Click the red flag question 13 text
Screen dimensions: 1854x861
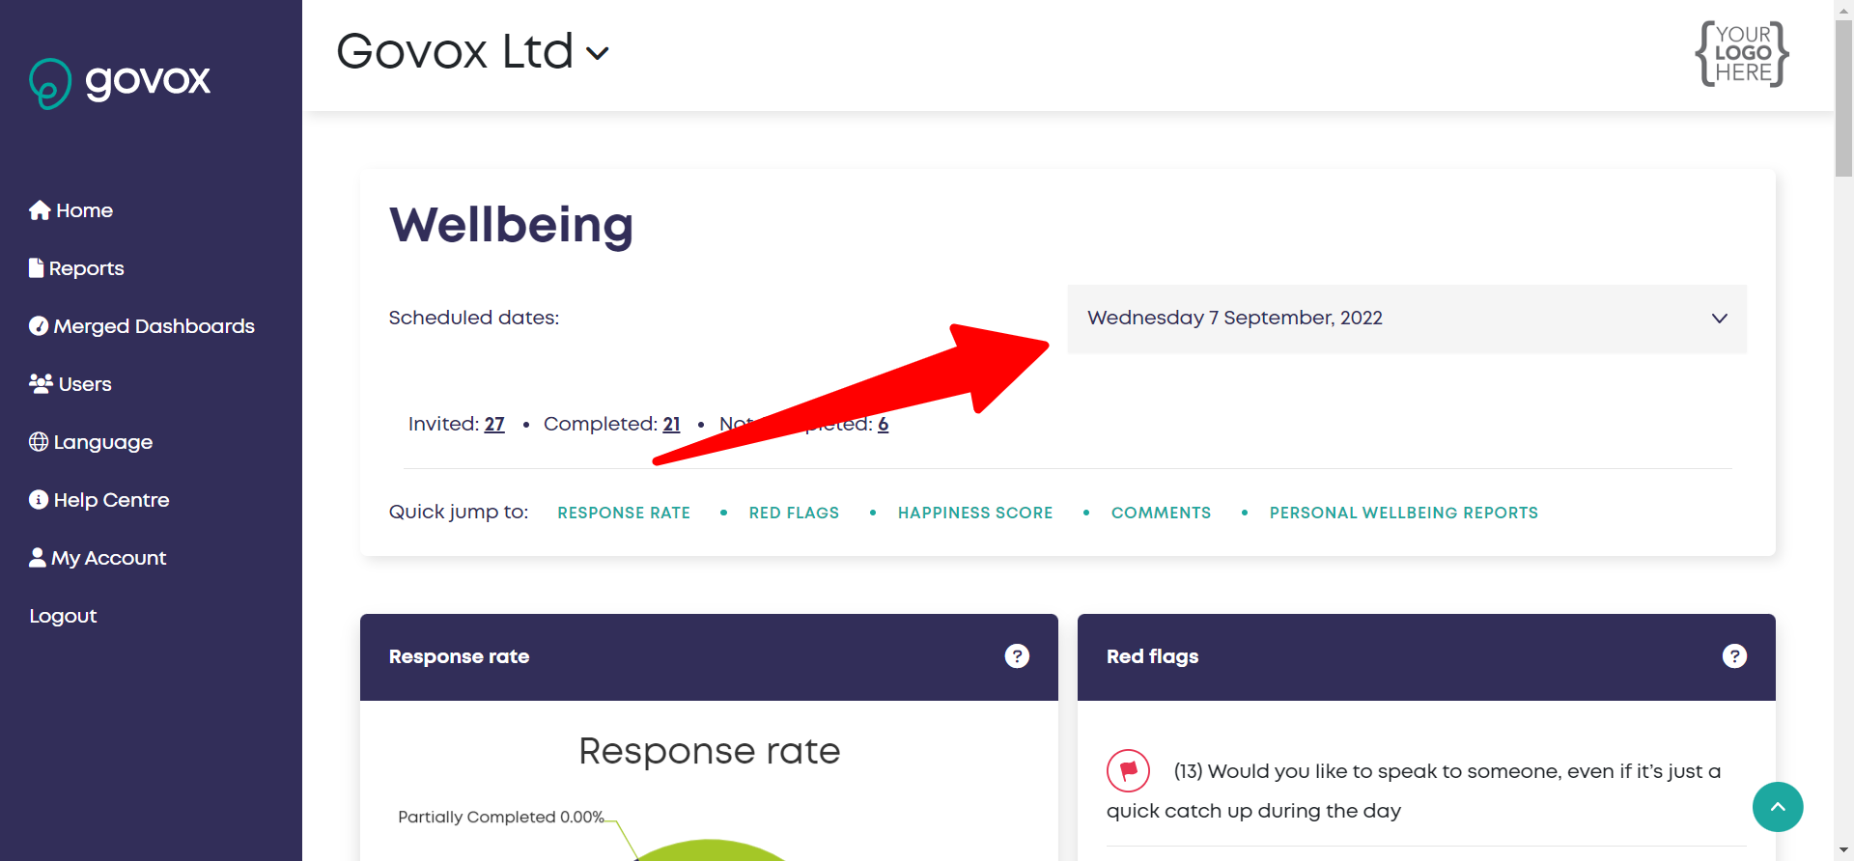pos(1414,791)
